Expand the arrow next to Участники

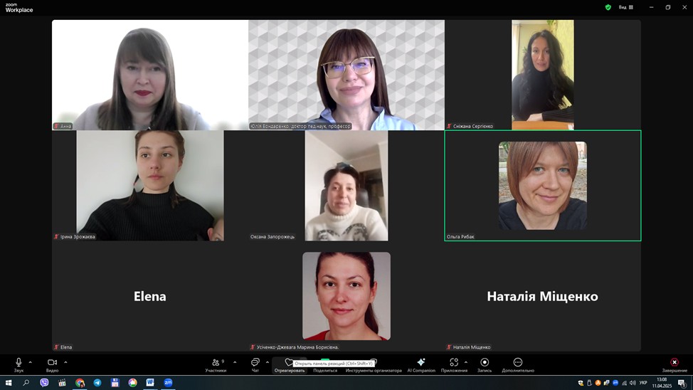235,362
